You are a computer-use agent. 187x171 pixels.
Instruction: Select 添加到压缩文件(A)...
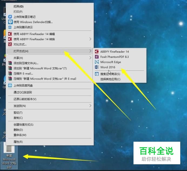[50, 63]
